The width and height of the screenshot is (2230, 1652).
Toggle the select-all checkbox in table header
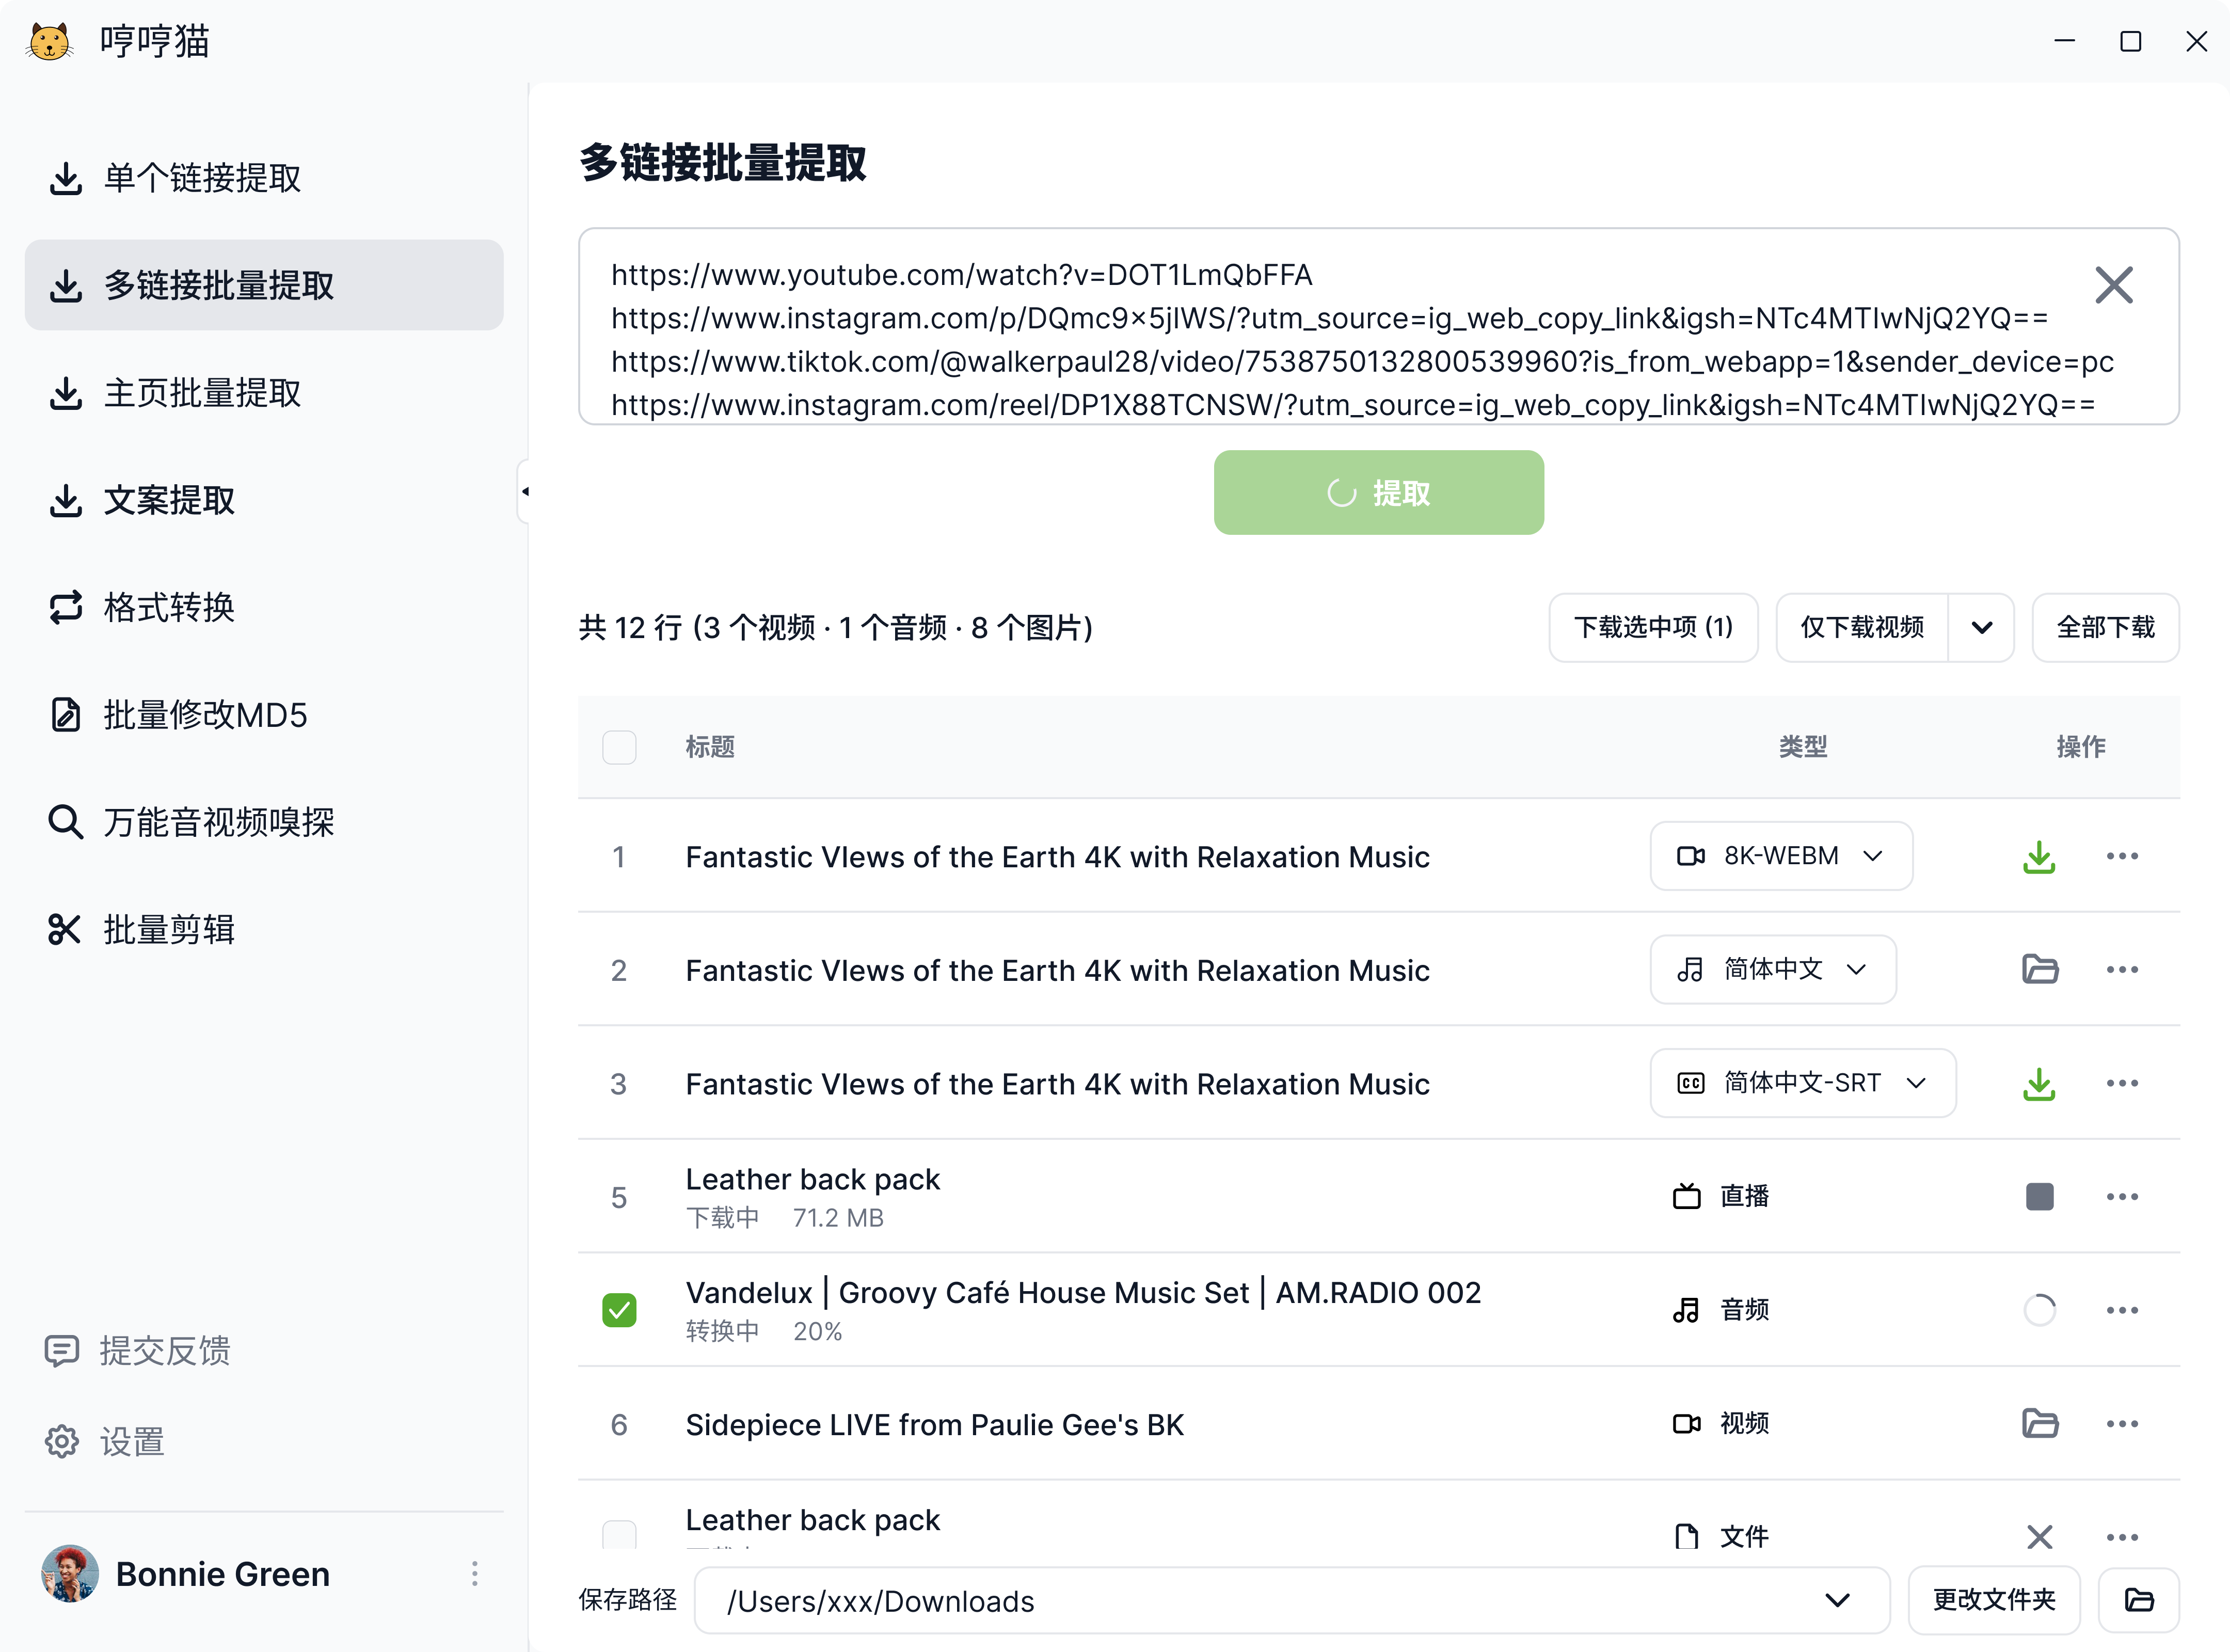[x=619, y=747]
